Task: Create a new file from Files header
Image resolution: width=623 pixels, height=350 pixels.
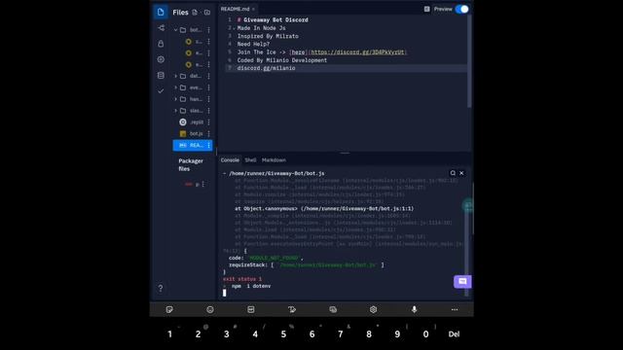Action: pyautogui.click(x=195, y=13)
